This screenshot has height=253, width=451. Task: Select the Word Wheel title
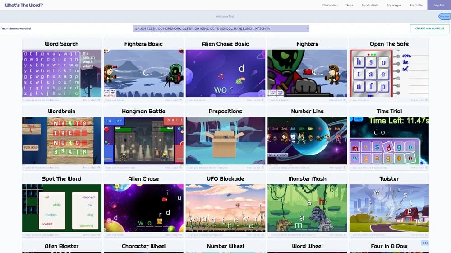[307, 246]
